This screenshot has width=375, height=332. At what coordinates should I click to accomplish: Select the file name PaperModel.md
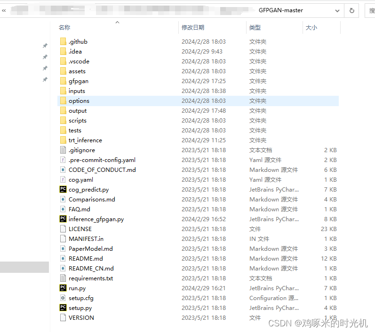tap(91, 249)
